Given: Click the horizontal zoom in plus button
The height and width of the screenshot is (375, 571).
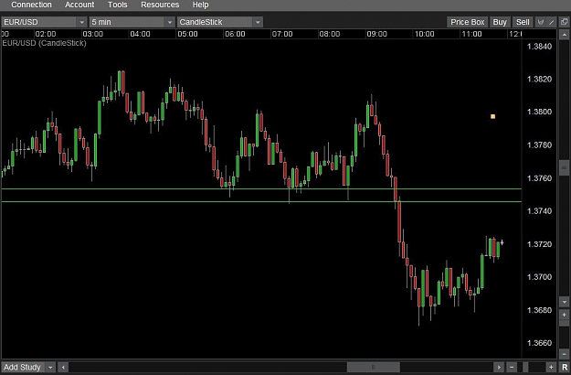Looking at the screenshot, I should [551, 368].
